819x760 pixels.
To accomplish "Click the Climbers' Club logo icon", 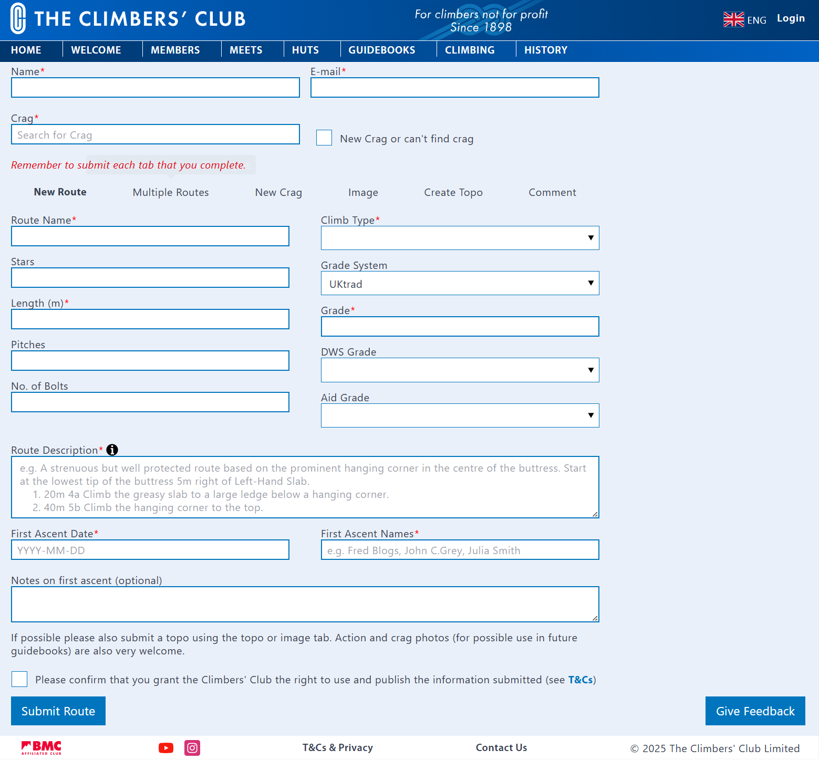I will point(18,18).
